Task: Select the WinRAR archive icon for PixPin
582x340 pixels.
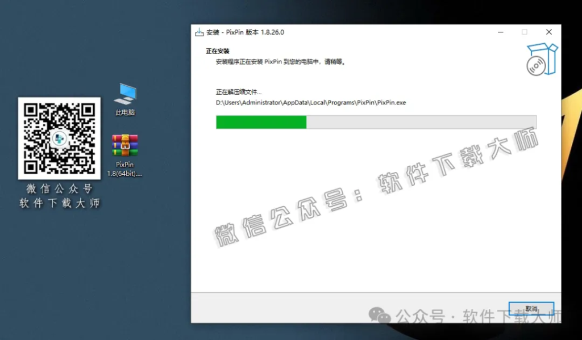Action: tap(124, 146)
